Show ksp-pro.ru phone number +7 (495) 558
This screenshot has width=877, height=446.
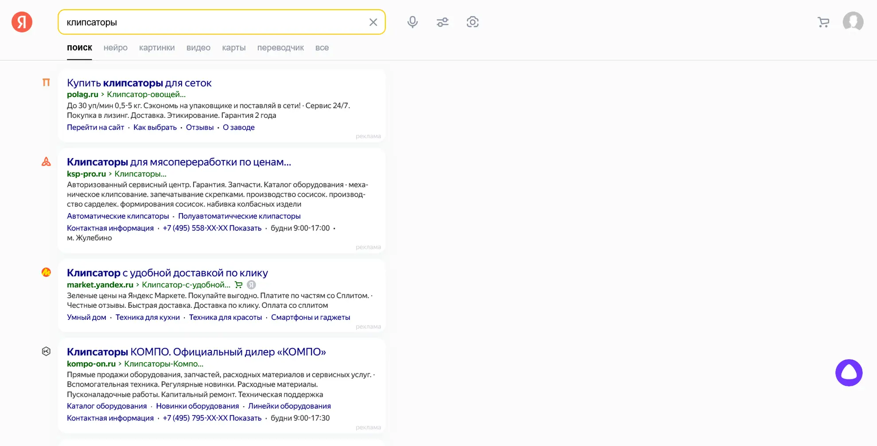[212, 228]
